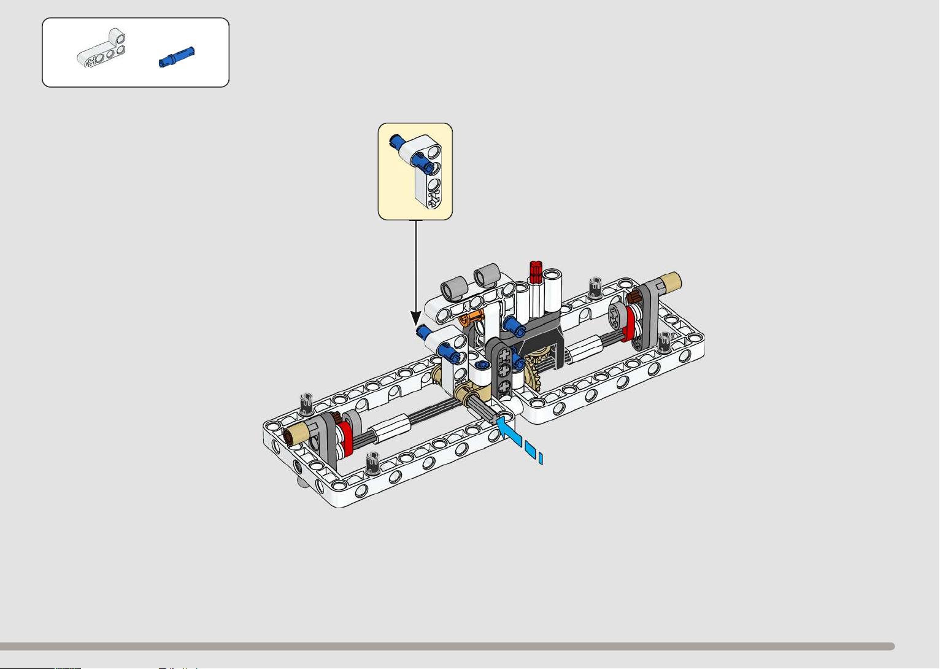Click the main white chassis frame model
Screen dimensions: 940x669
[x=483, y=384]
